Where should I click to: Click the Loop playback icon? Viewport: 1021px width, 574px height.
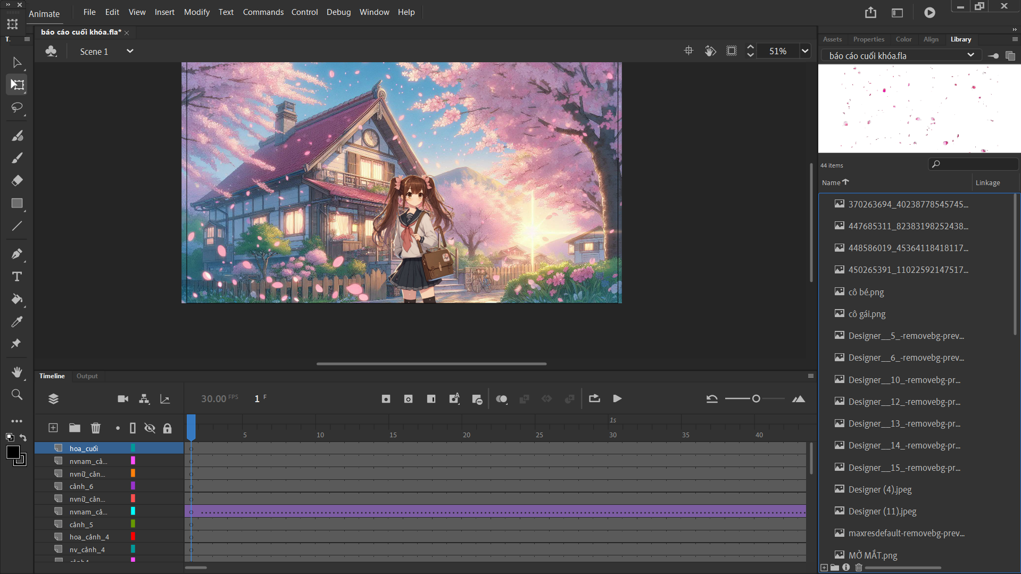tap(594, 398)
